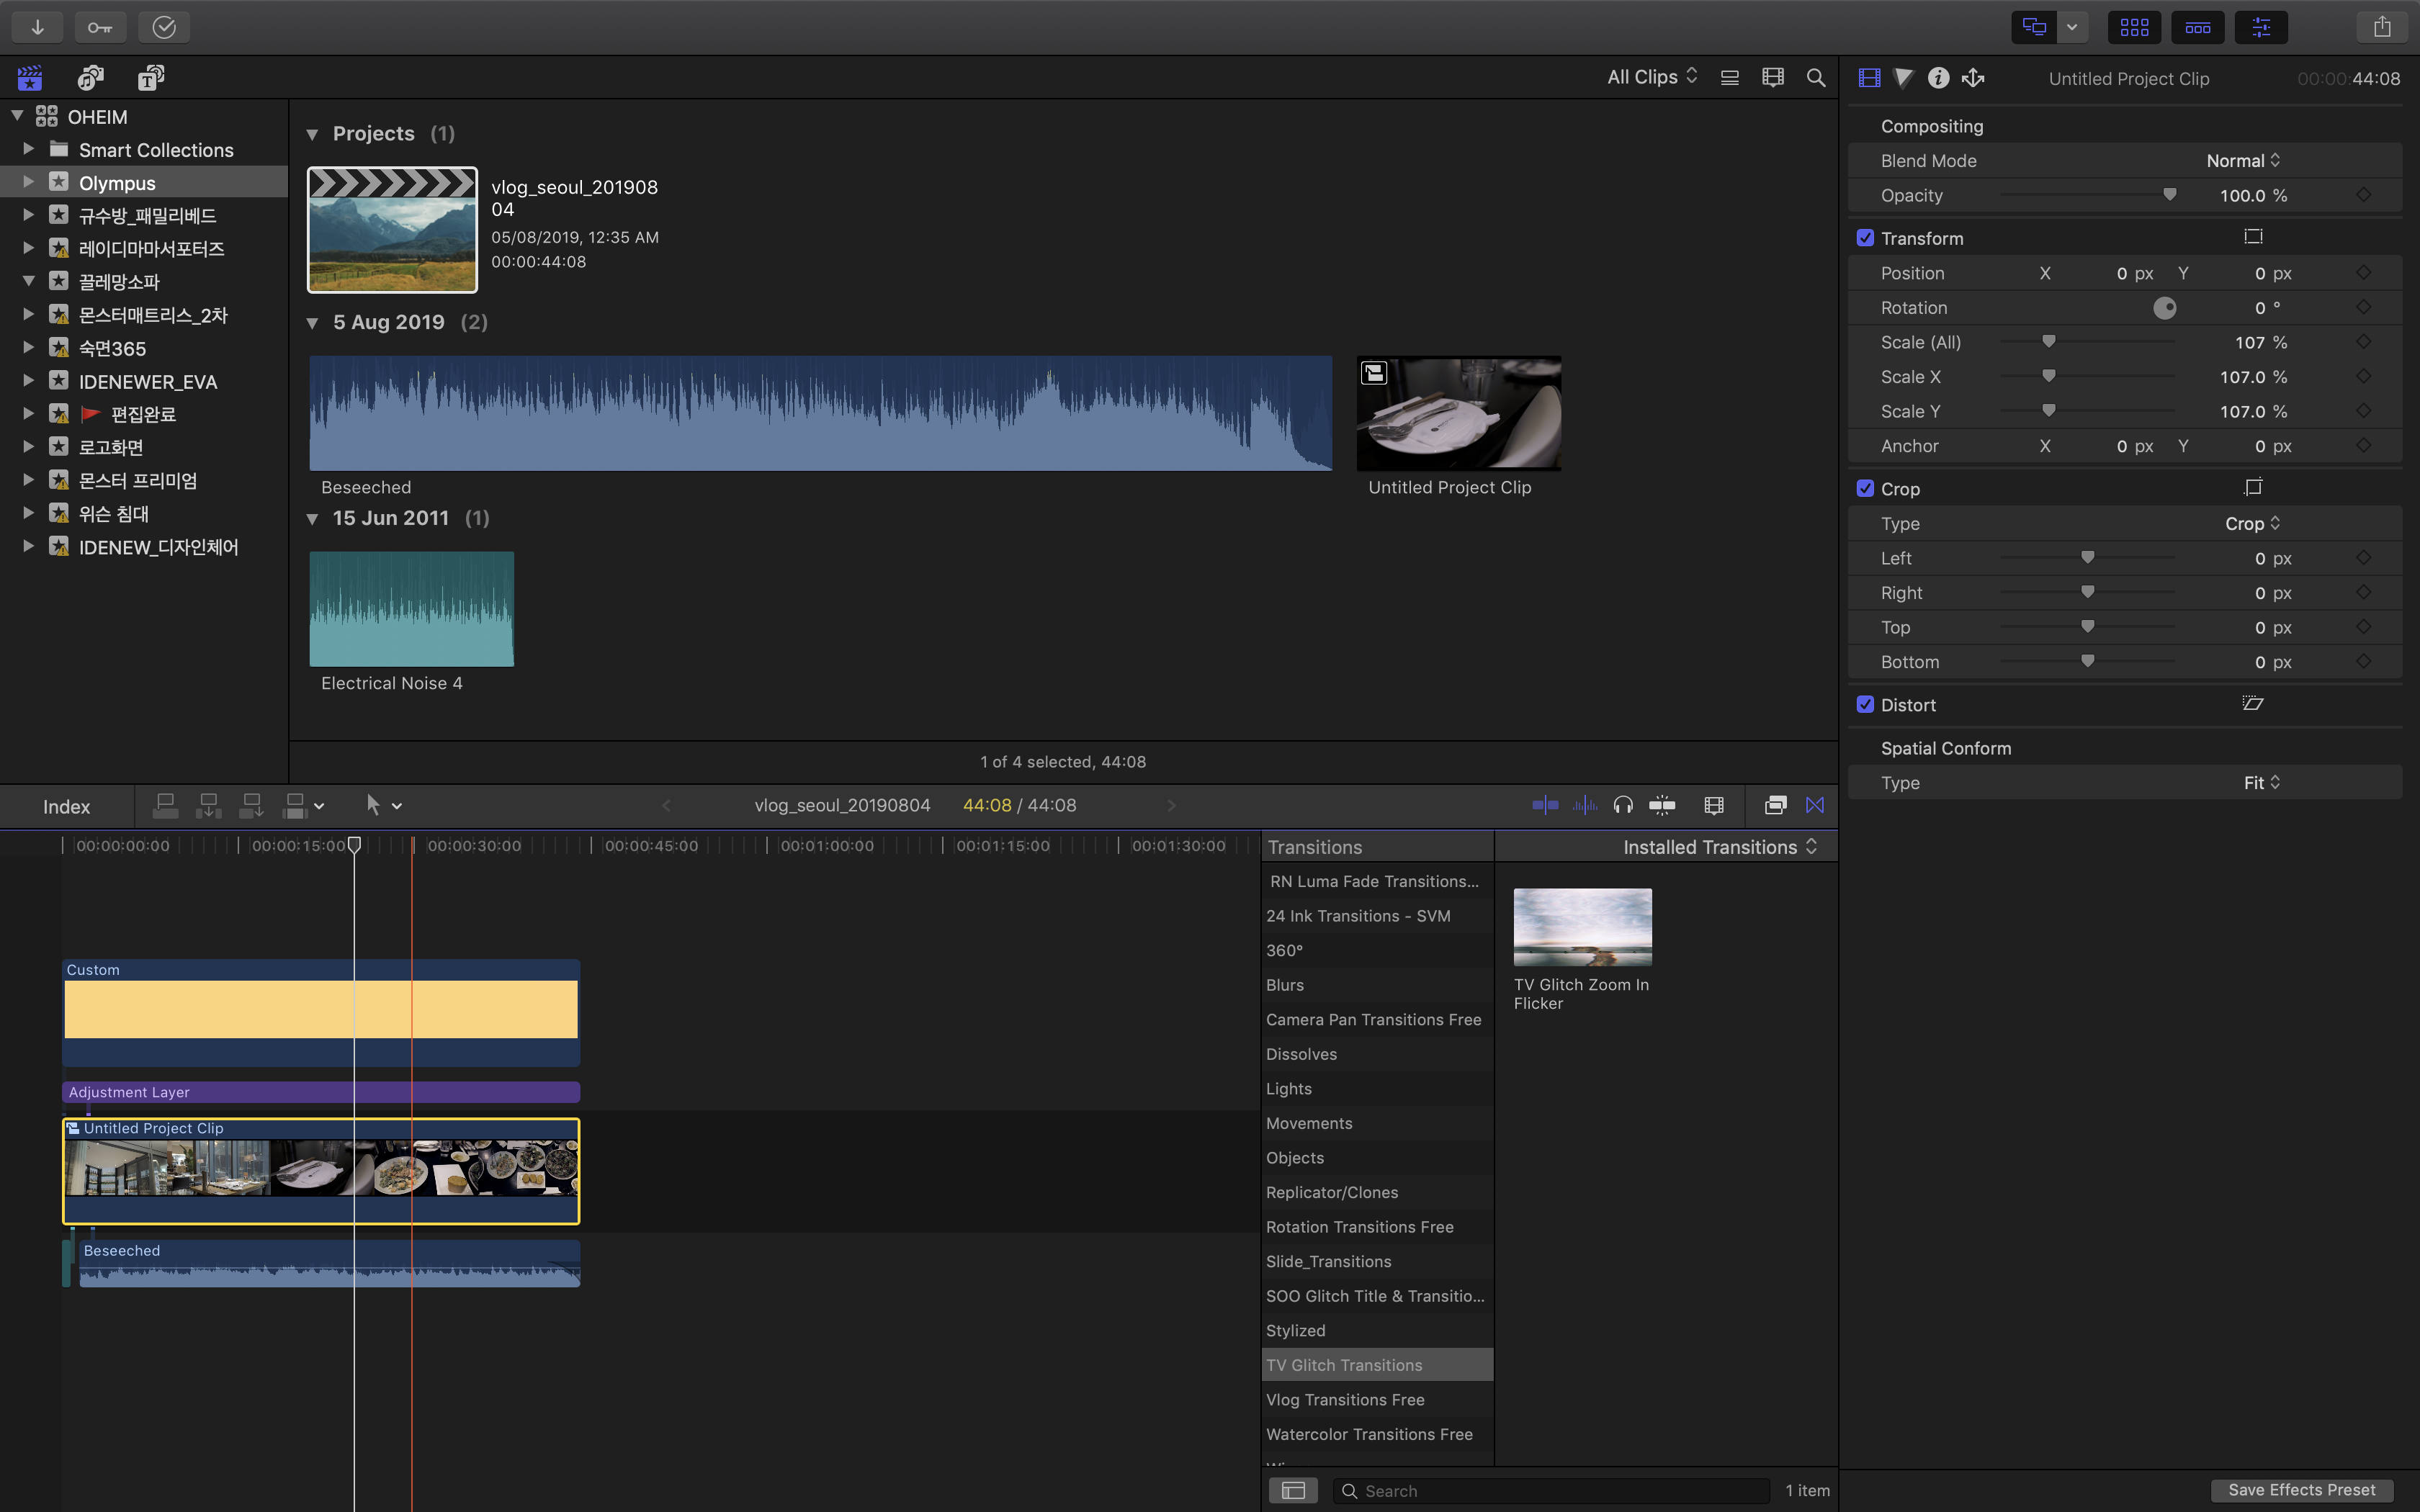Click the Opacity slider handle
This screenshot has width=2420, height=1512.
tap(2169, 195)
